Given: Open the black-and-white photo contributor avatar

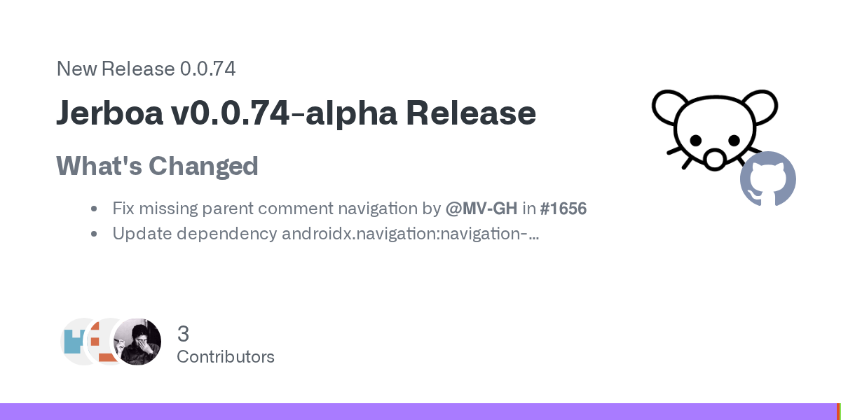Looking at the screenshot, I should [x=138, y=342].
